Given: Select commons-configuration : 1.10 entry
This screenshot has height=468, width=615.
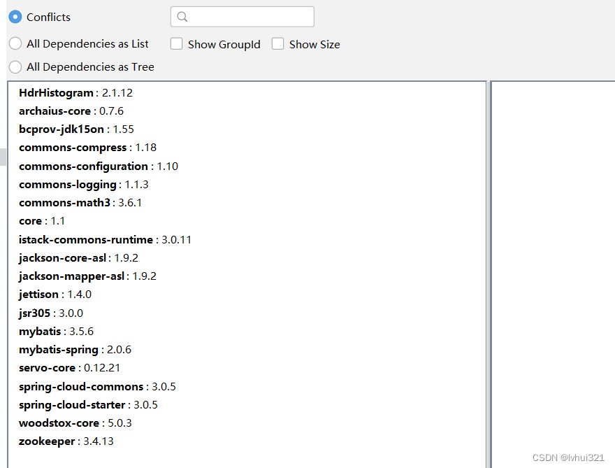Looking at the screenshot, I should (99, 166).
